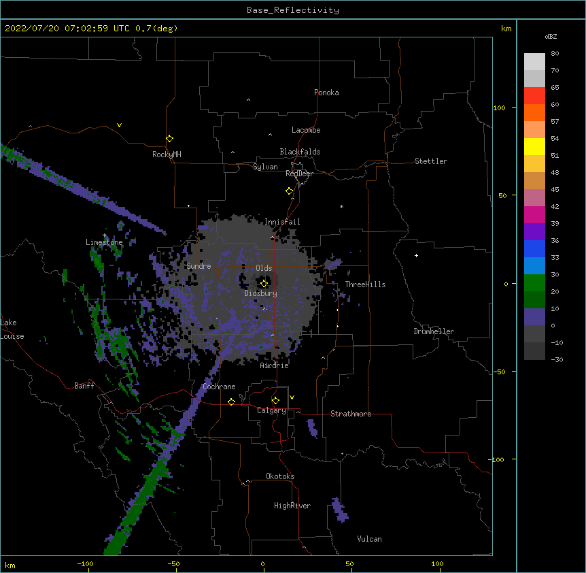Click the Banff label
Image resolution: width=586 pixels, height=573 pixels.
tap(84, 386)
